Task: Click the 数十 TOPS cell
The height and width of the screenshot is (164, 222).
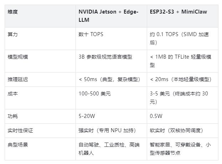Action: (x=91, y=35)
